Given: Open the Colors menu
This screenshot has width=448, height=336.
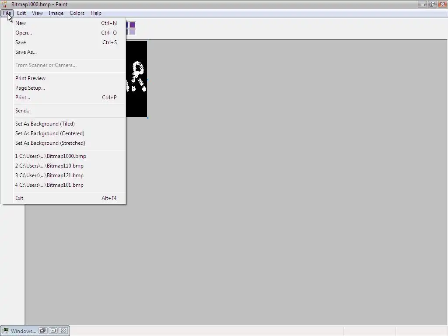Looking at the screenshot, I should click(77, 13).
